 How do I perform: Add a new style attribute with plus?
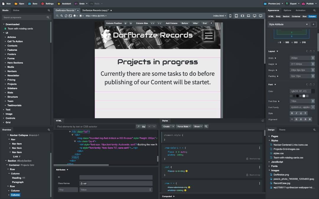pyautogui.click(x=313, y=24)
